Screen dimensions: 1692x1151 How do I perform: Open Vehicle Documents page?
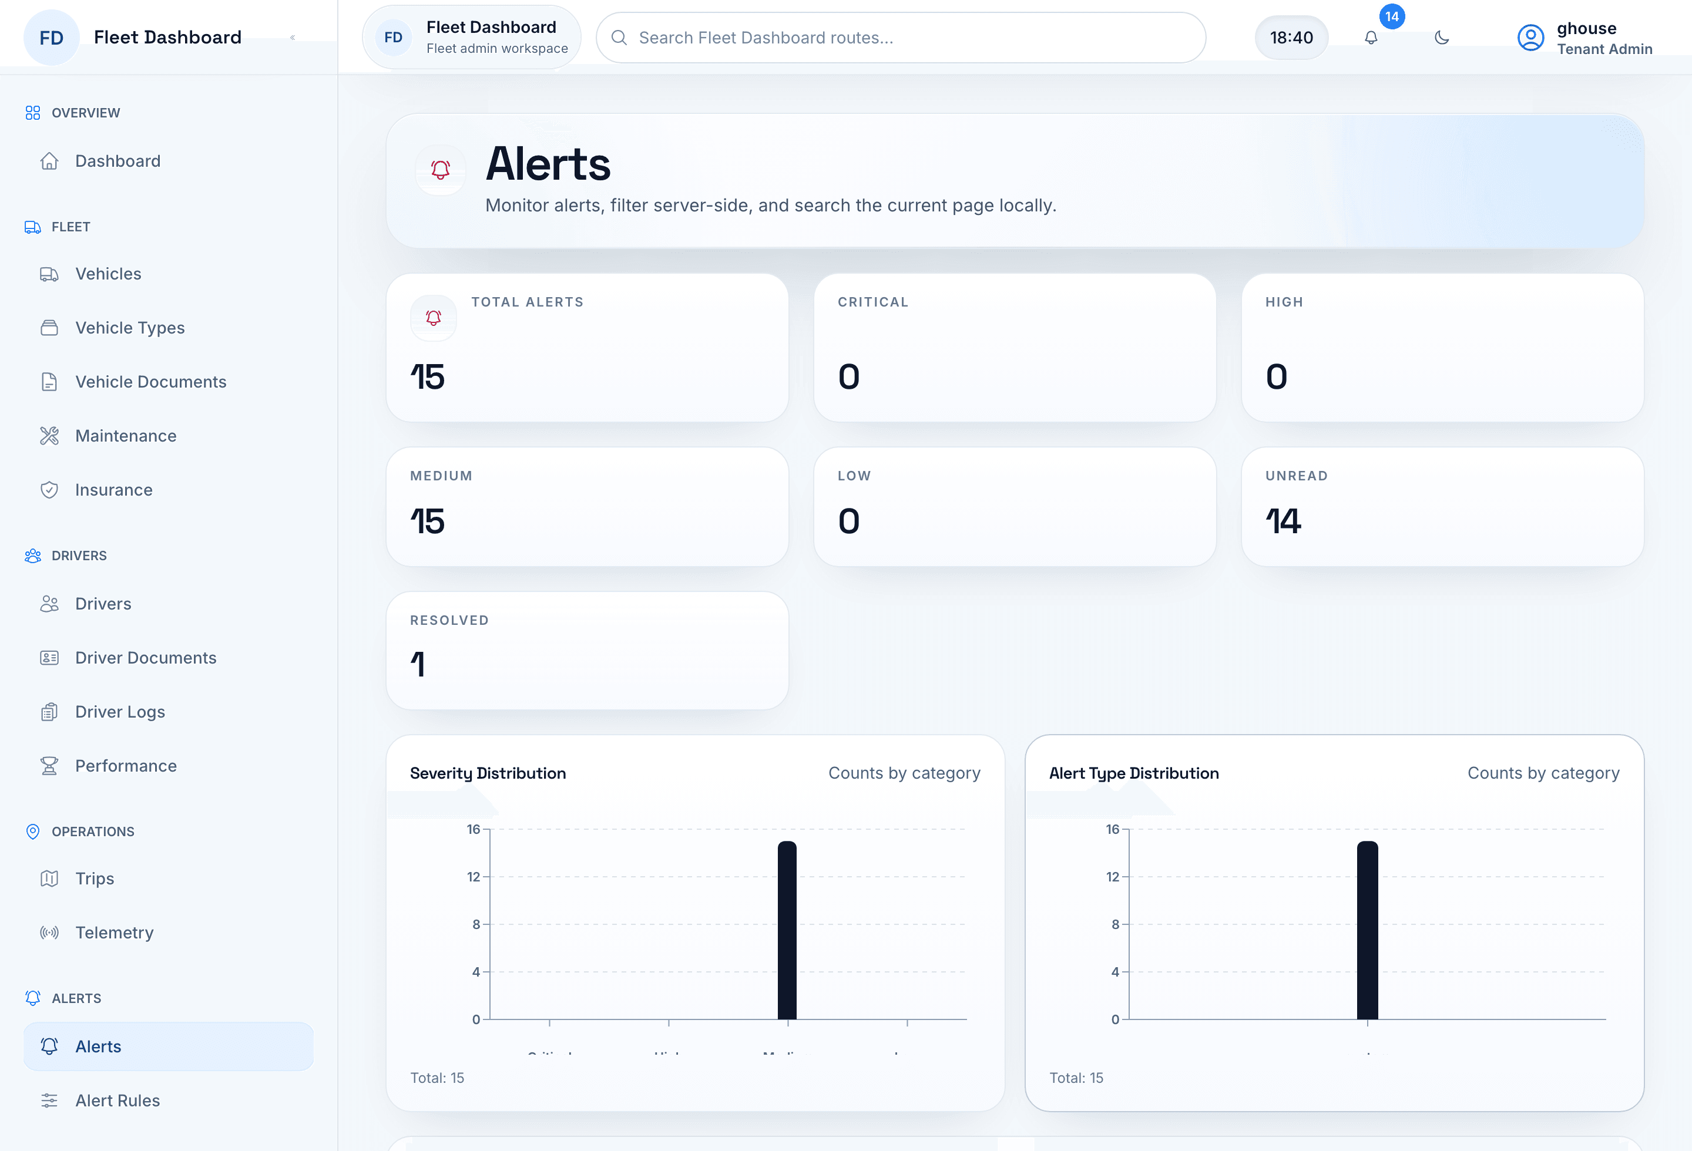click(x=168, y=381)
